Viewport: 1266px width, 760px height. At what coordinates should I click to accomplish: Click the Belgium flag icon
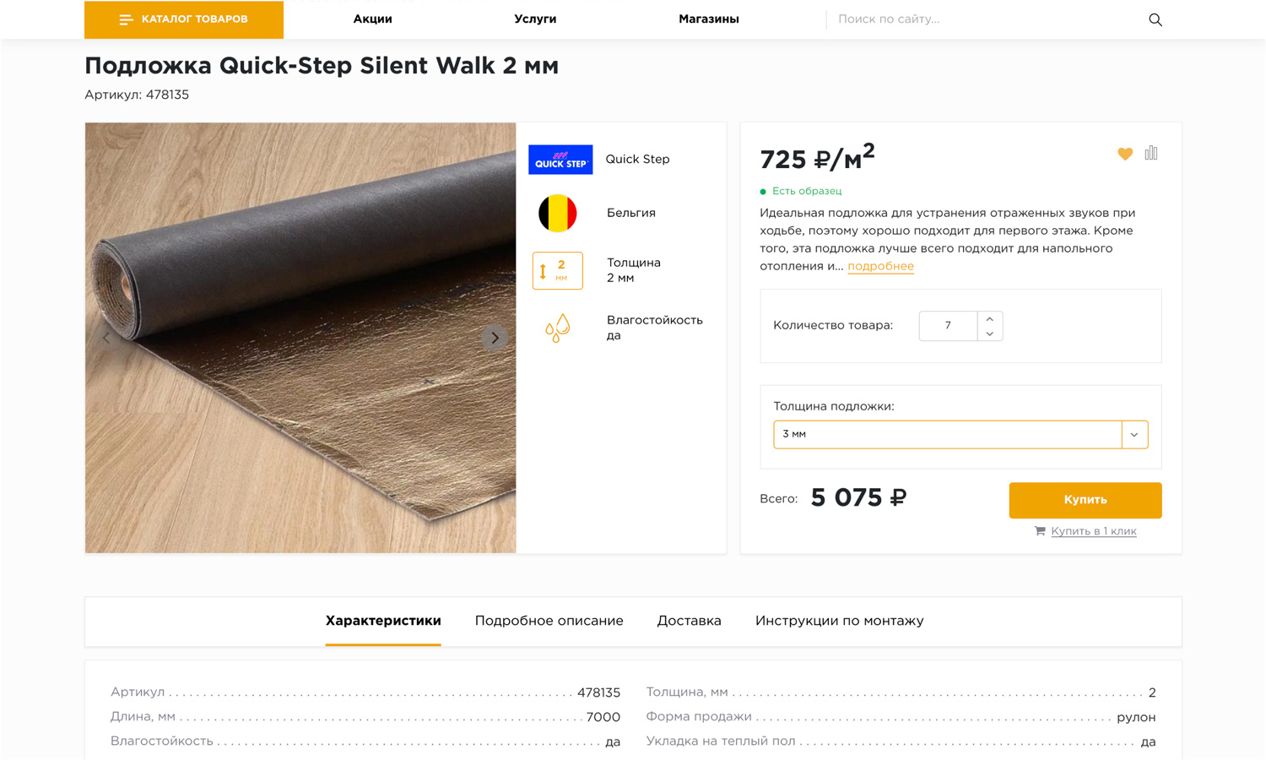pyautogui.click(x=558, y=213)
